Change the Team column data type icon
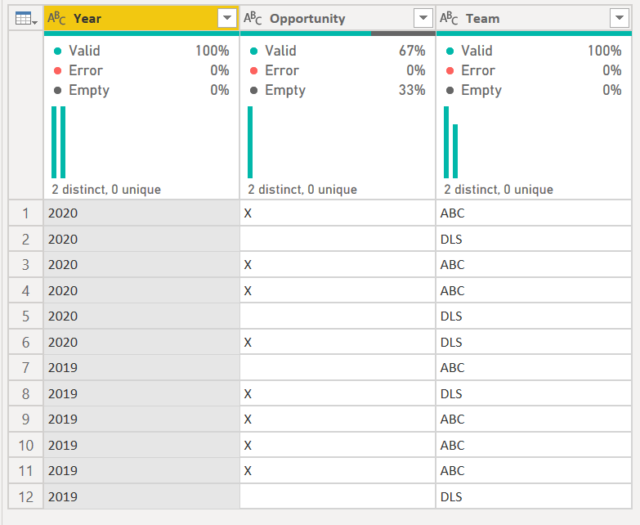The image size is (640, 525). tap(449, 18)
